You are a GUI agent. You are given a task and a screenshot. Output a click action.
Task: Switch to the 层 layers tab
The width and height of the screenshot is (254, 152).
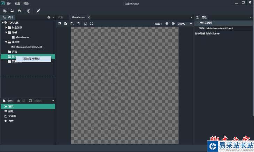[x=21, y=101]
